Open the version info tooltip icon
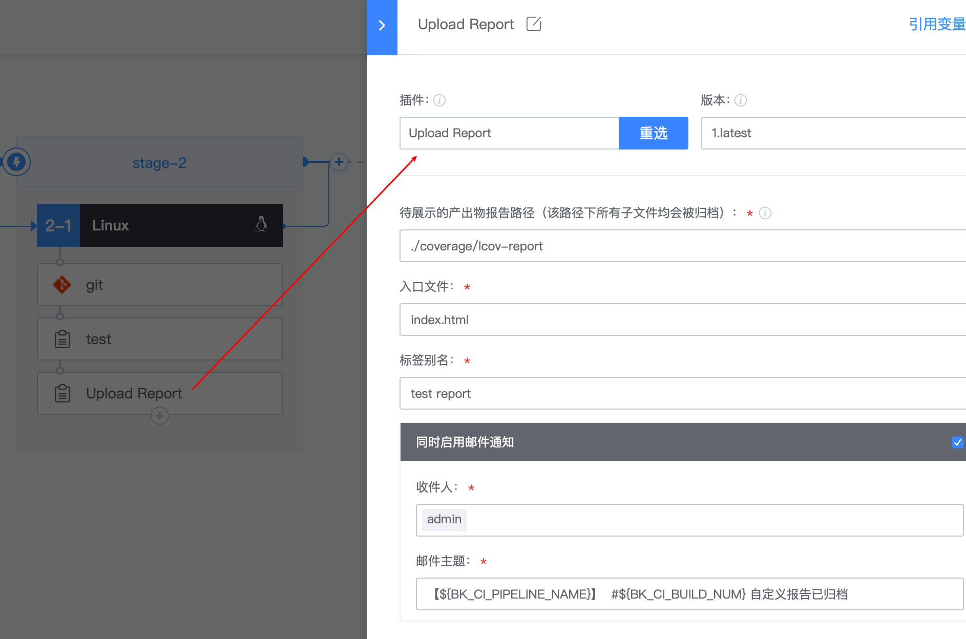This screenshot has width=966, height=639. coord(741,100)
